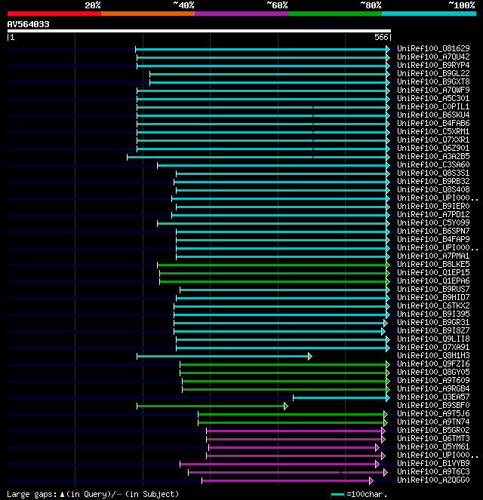Open the UniRef100_A9TN74 hit
The width and height of the screenshot is (483, 500).
433,422
